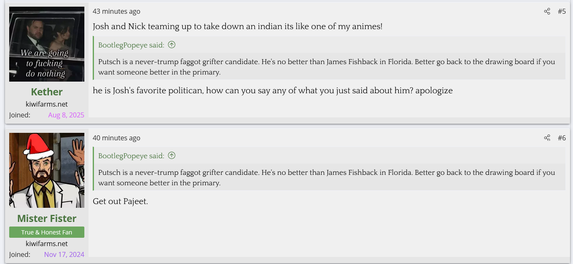Click kiwifarms.net under Mister Fister
The image size is (573, 264).
point(47,244)
